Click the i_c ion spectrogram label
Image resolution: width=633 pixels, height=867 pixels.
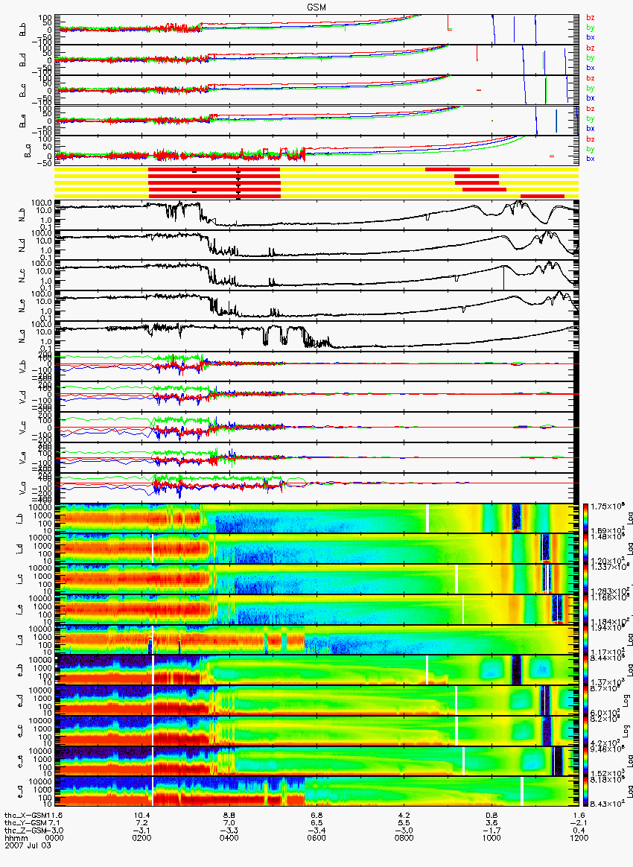[x=20, y=579]
